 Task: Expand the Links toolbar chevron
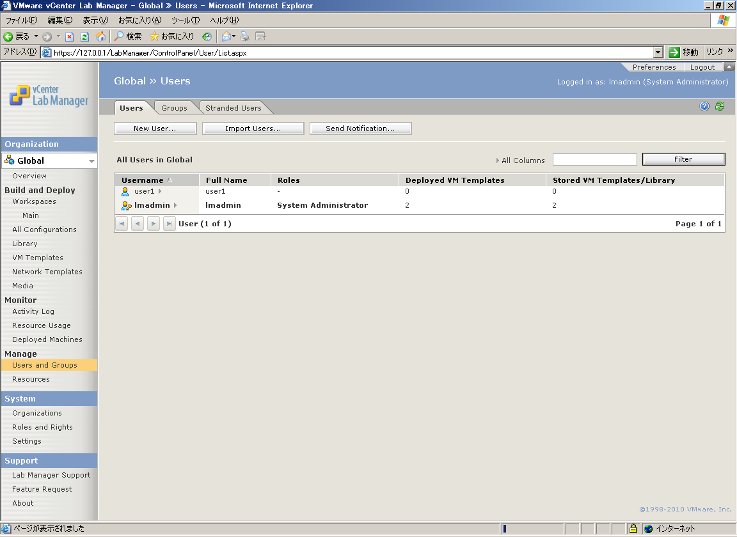[x=731, y=51]
